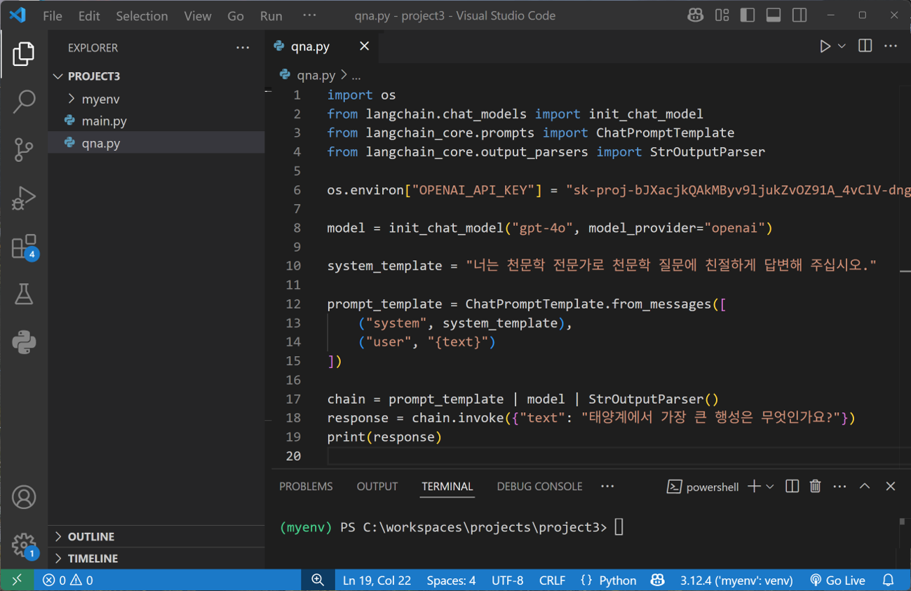Create a new terminal with plus icon
Viewport: 911px width, 591px height.
pos(754,486)
